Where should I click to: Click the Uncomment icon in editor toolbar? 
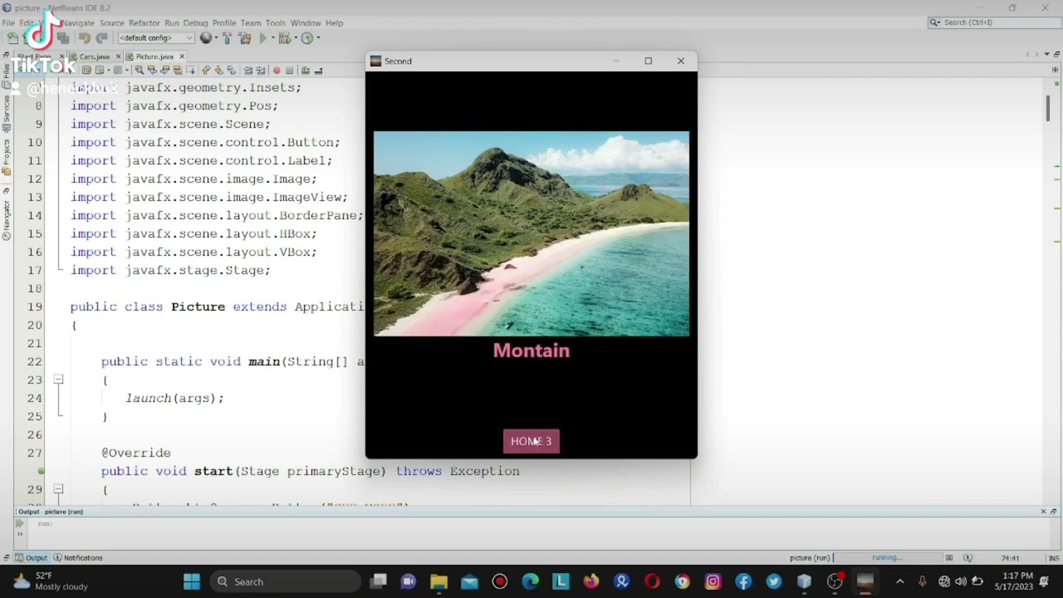click(319, 71)
